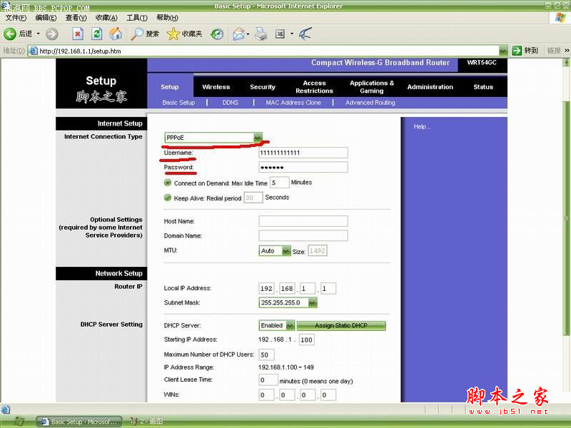Screen dimensions: 571x428
Task: Open the Edit button dropdown arrow
Action: [292, 34]
